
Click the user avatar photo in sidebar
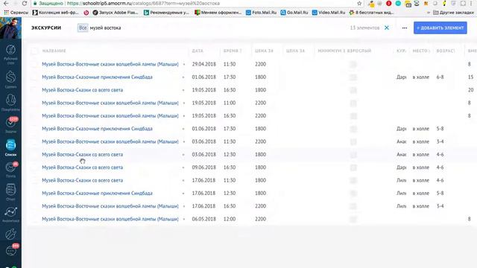tap(10, 28)
